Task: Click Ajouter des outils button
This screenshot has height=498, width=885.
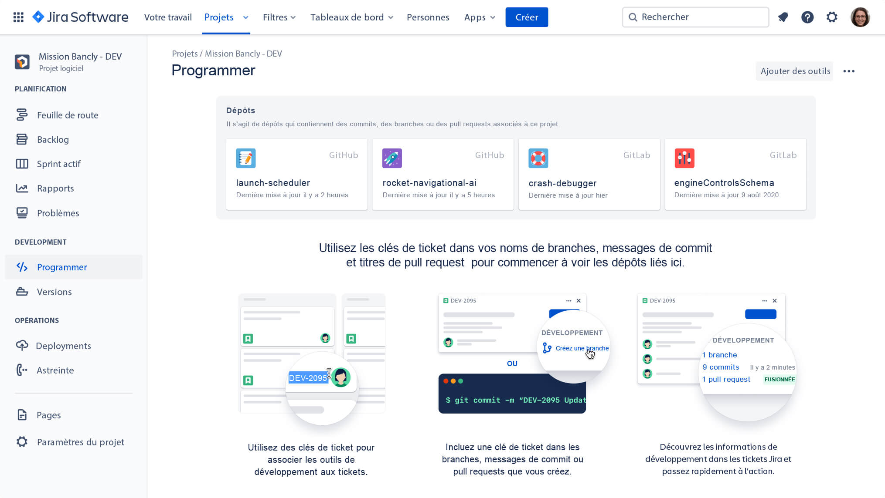Action: [x=795, y=71]
